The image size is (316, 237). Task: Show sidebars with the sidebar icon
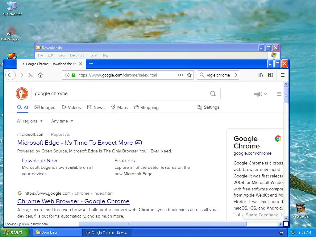(x=271, y=75)
